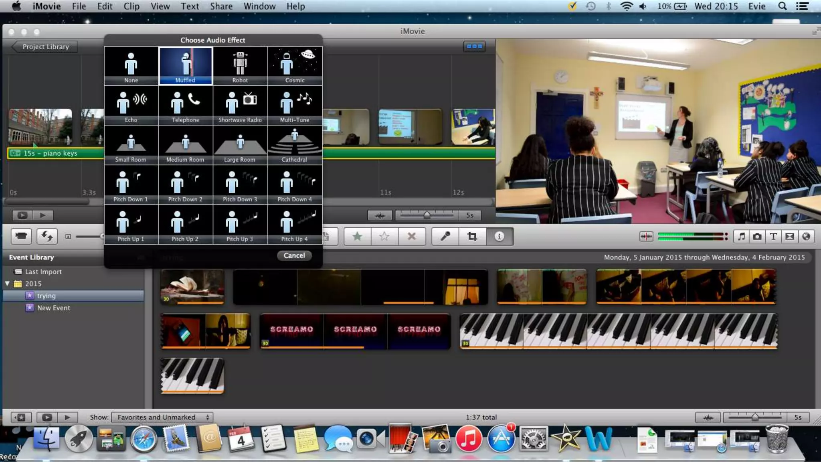
Task: Open the voiceover microphone tool
Action: (445, 236)
